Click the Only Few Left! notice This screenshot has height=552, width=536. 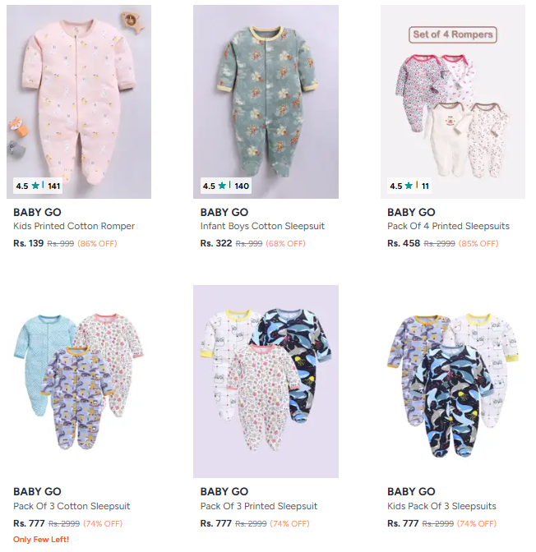(x=41, y=539)
